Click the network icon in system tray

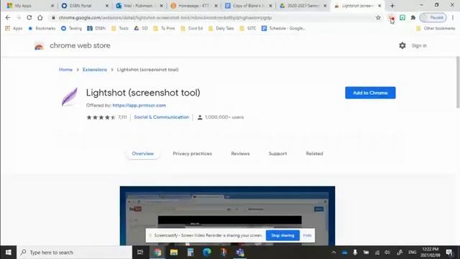(x=377, y=253)
